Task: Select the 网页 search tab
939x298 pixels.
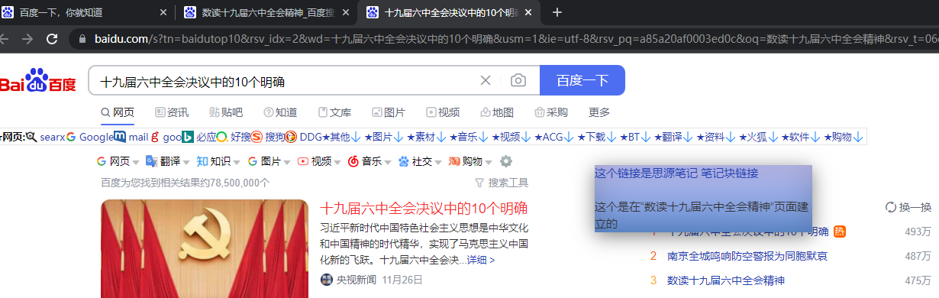Action: click(x=118, y=112)
